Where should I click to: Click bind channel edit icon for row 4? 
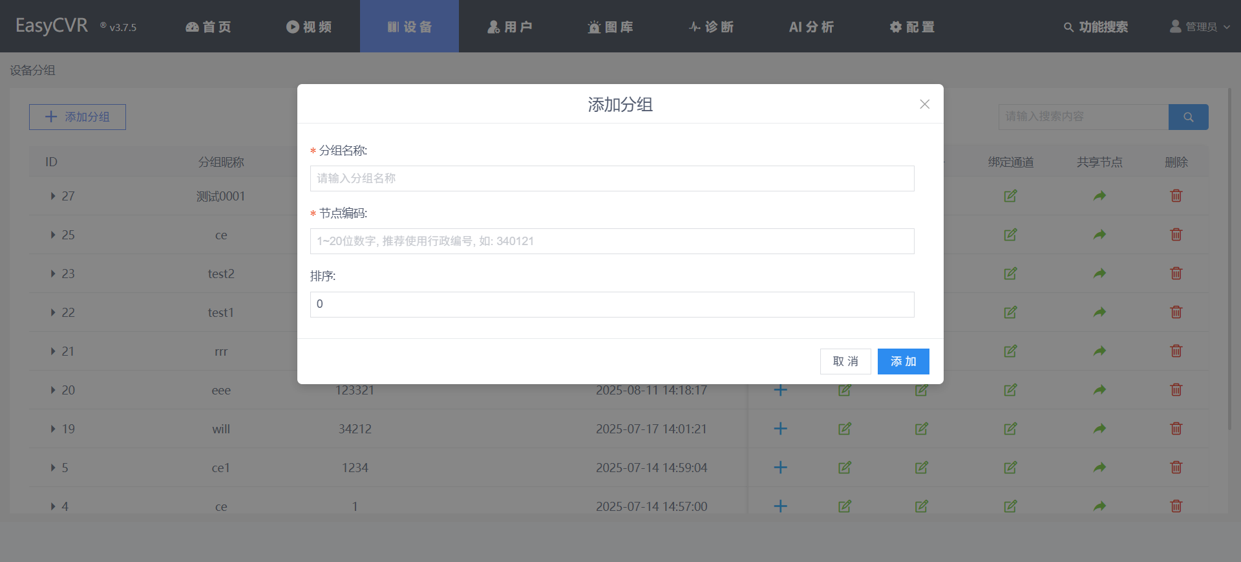(1010, 506)
